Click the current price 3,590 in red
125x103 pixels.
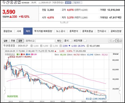9,12
